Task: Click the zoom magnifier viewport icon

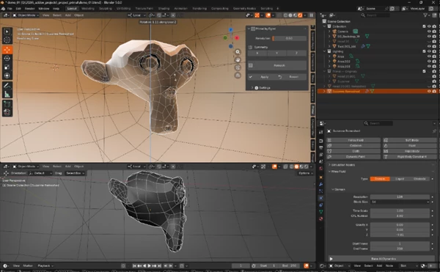Action: coord(238,52)
